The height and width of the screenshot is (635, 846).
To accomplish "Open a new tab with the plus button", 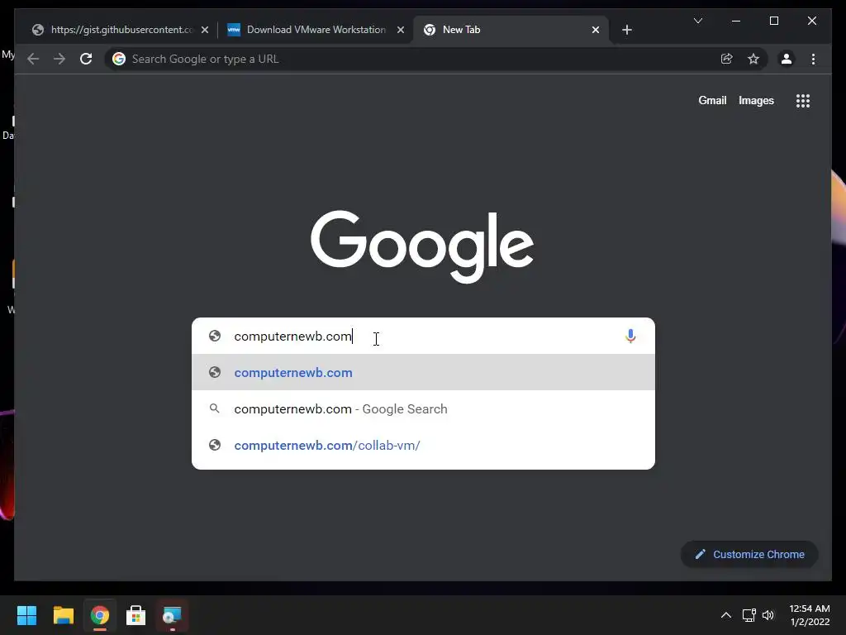I will 626,30.
